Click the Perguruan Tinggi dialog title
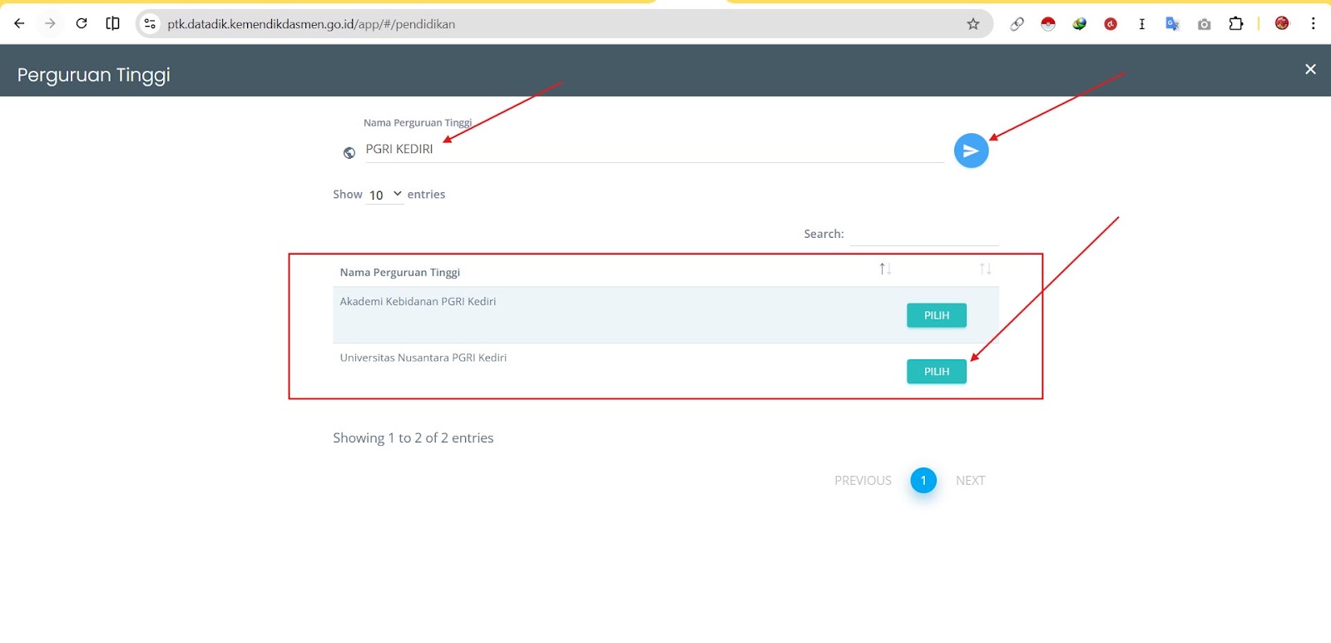1331x643 pixels. [x=94, y=75]
